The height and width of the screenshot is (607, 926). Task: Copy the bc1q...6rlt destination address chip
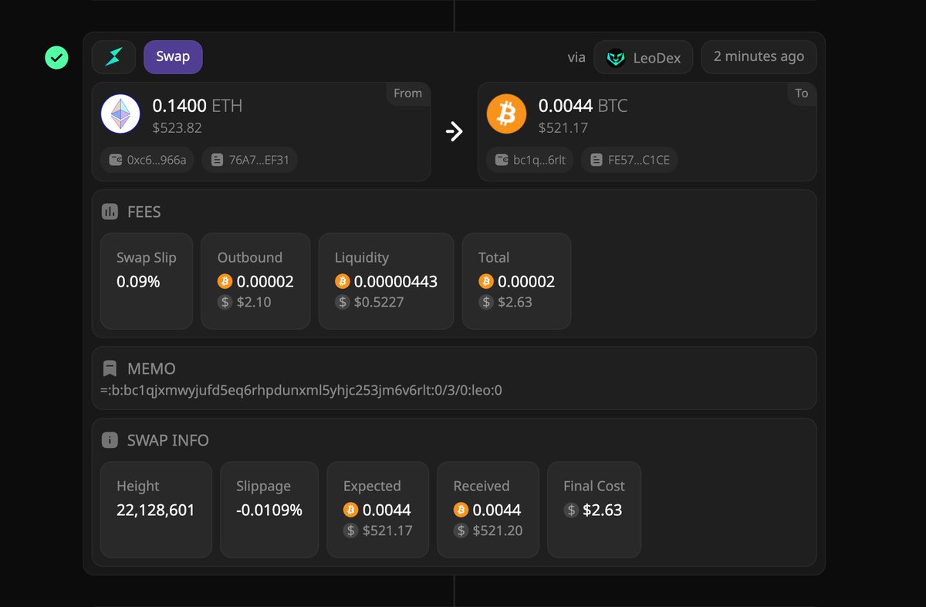pyautogui.click(x=529, y=160)
